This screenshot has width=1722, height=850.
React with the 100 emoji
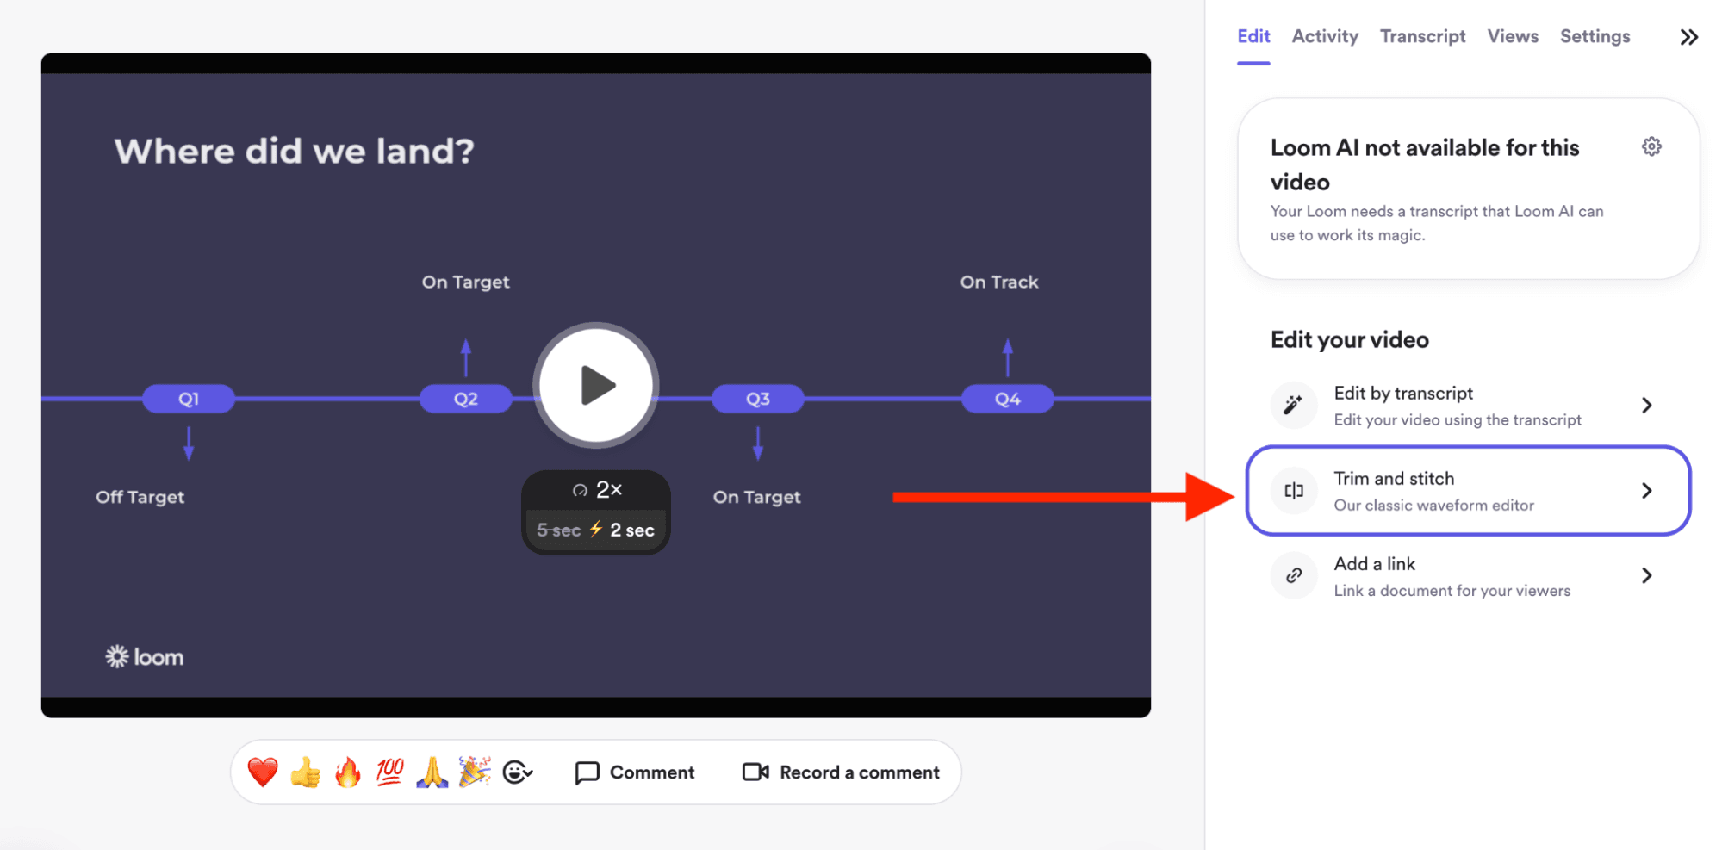click(389, 772)
